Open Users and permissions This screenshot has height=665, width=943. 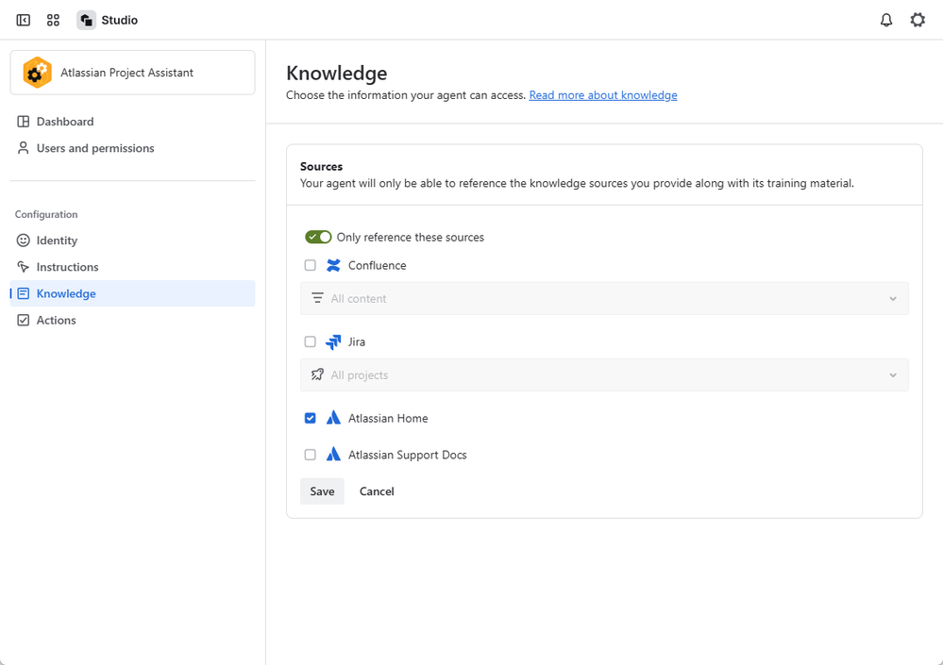(94, 148)
